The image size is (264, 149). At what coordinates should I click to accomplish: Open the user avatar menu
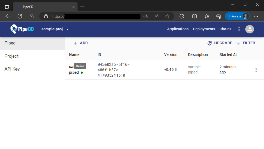coord(250,29)
